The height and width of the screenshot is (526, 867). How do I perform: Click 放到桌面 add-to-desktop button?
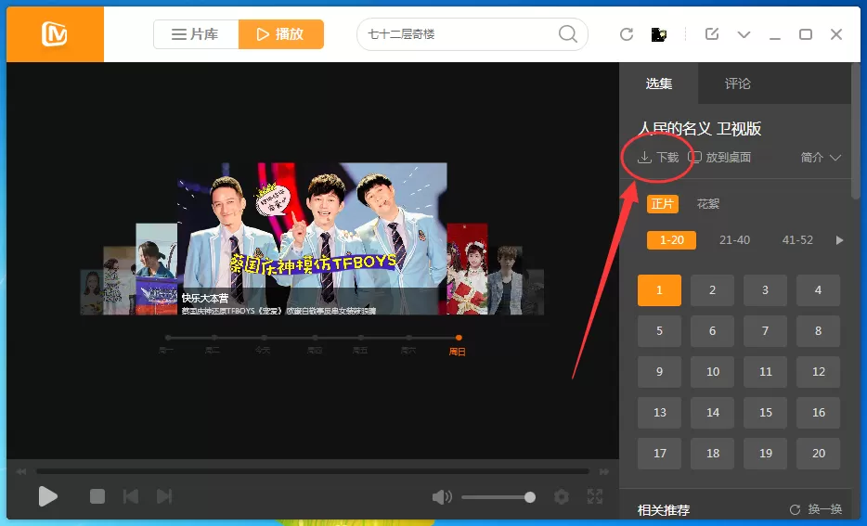pyautogui.click(x=719, y=158)
